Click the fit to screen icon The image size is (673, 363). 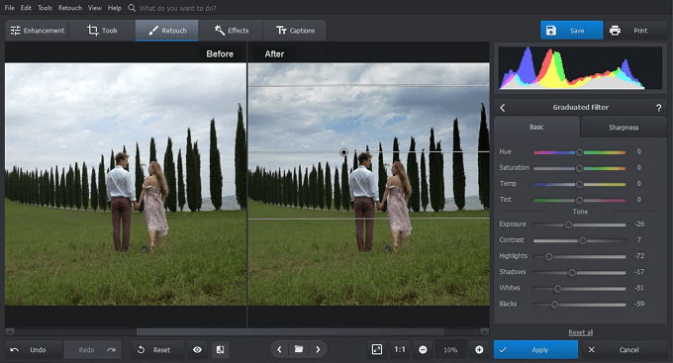[x=377, y=350]
